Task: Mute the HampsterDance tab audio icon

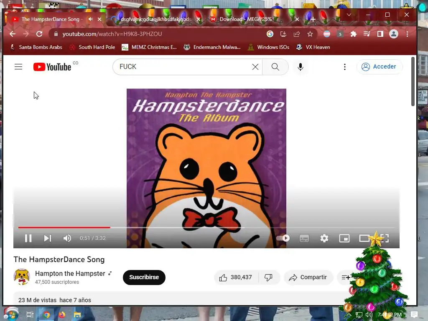Action: [90, 19]
